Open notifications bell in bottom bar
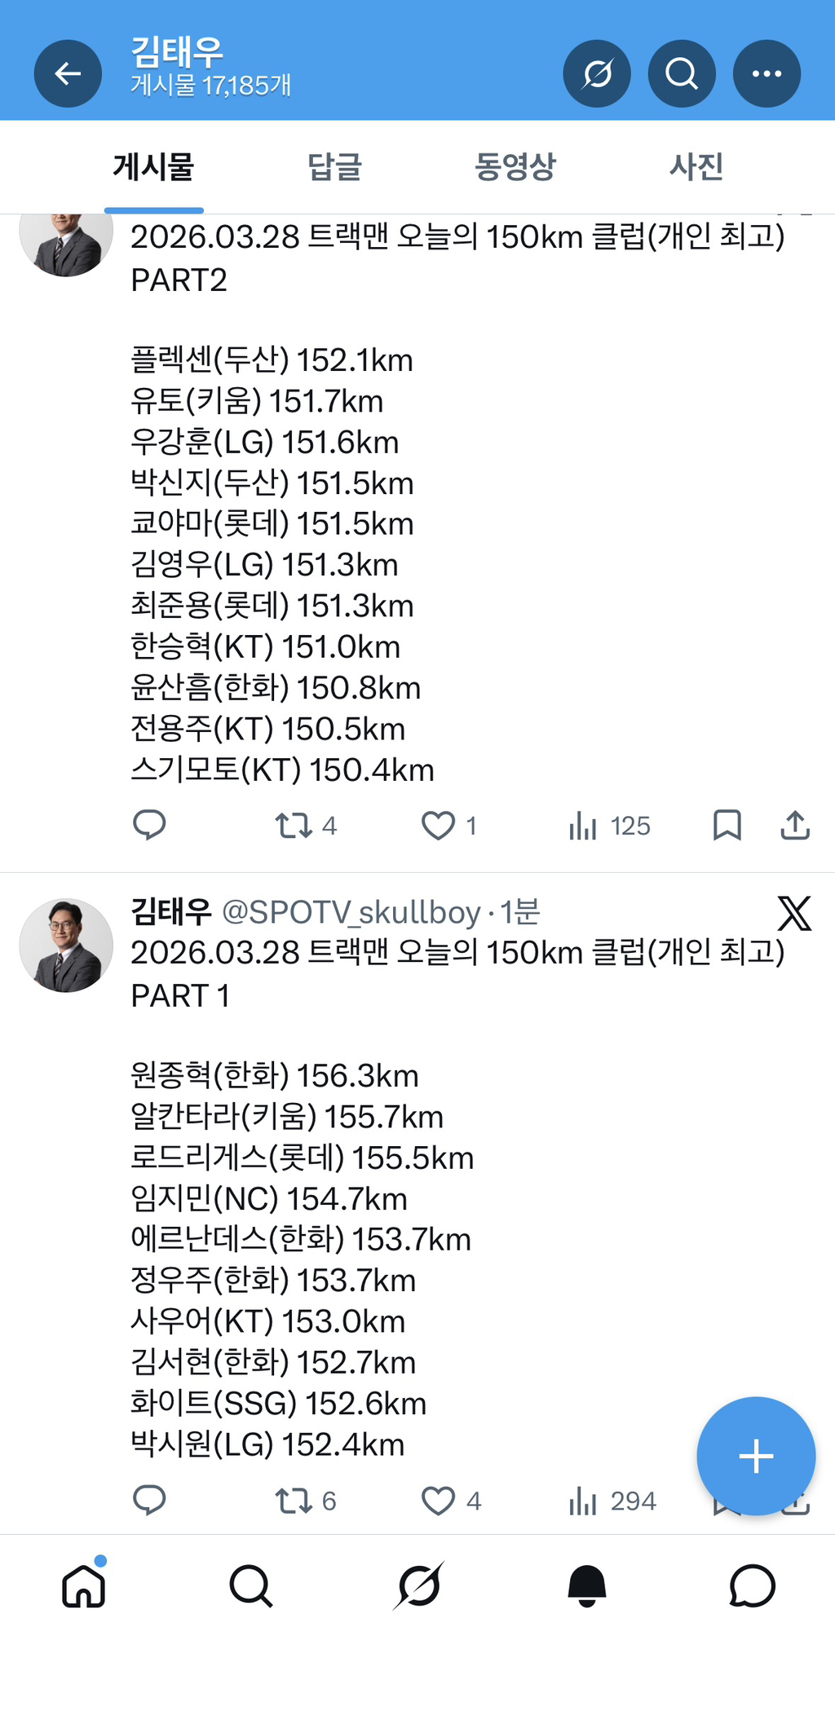The image size is (835, 1711). pyautogui.click(x=586, y=1586)
